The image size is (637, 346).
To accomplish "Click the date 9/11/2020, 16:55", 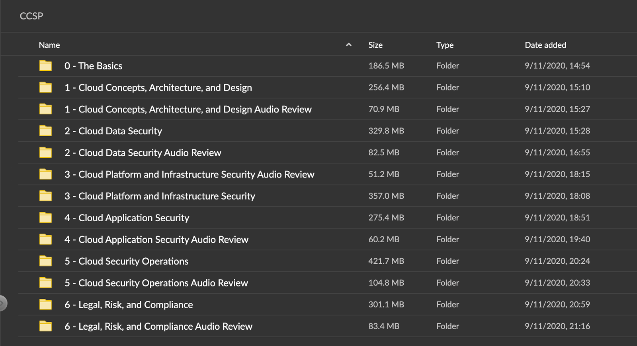I will pos(557,153).
